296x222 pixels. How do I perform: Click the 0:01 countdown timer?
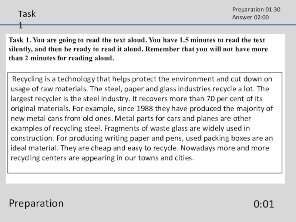[x=264, y=204]
